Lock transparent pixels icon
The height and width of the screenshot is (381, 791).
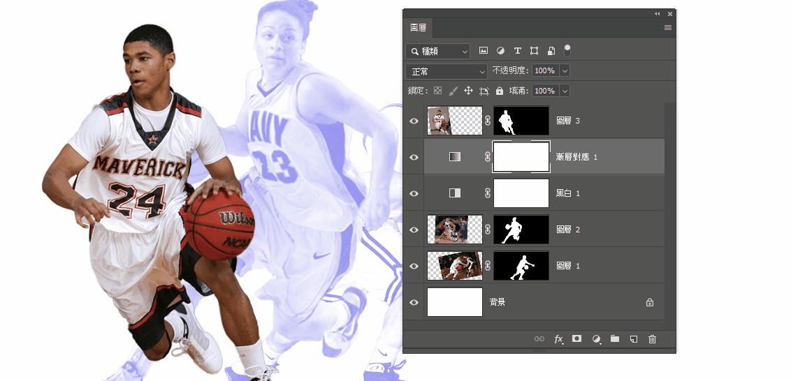438,91
